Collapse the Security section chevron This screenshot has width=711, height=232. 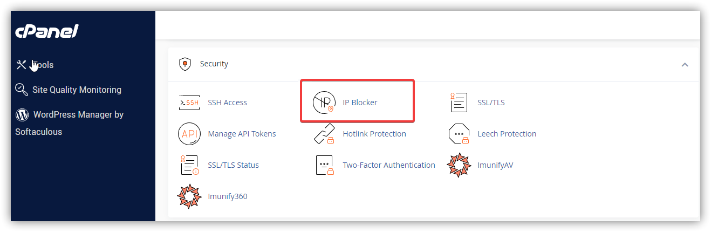point(685,64)
